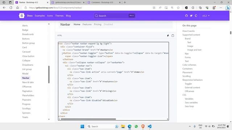Click the code block horizontal scrollbar
The width and height of the screenshot is (232, 130).
(x=88, y=119)
